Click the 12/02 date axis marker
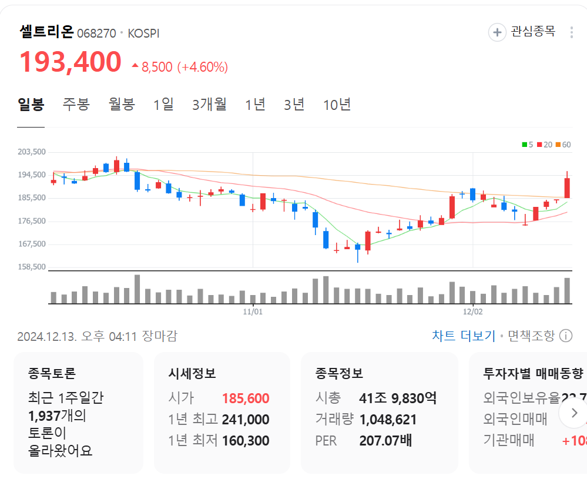Viewport: 587px width, 479px height. click(473, 311)
